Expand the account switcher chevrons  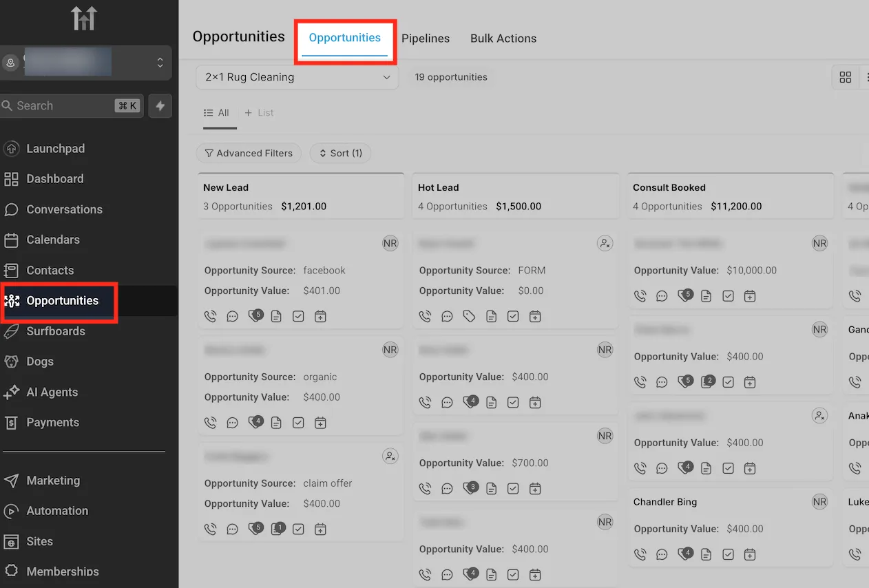[160, 63]
